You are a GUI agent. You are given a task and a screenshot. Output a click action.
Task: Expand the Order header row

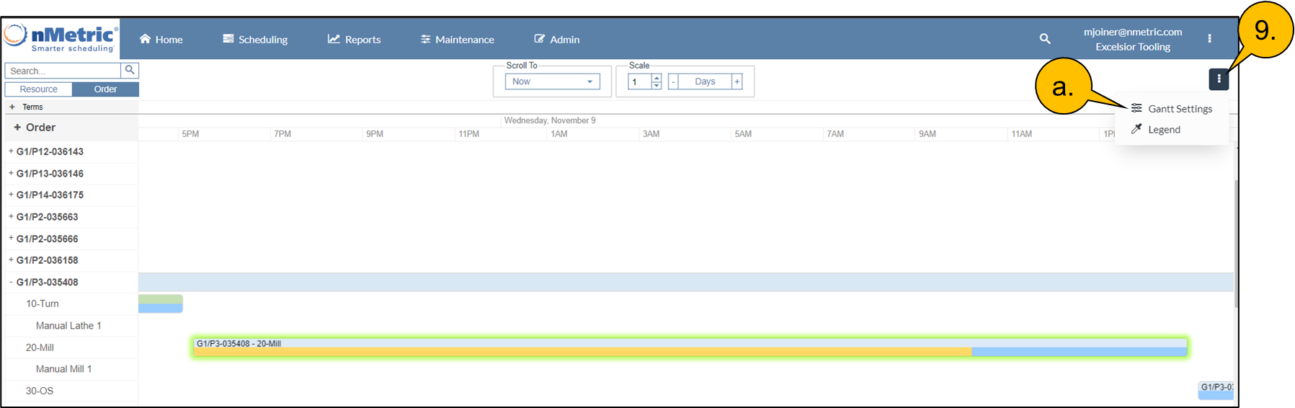(17, 128)
